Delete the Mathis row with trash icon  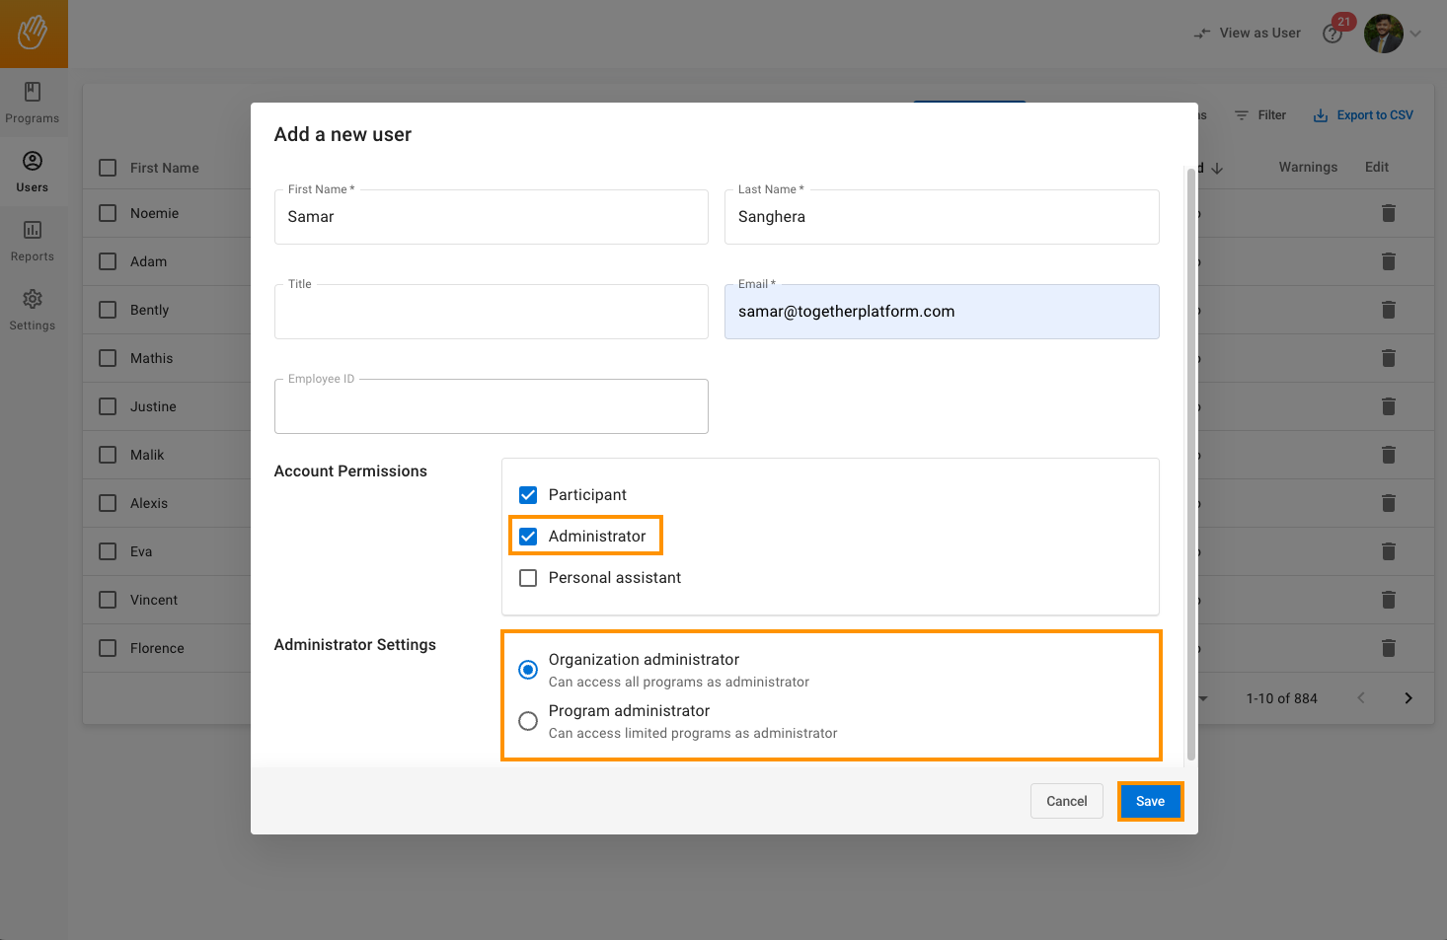pos(1389,358)
